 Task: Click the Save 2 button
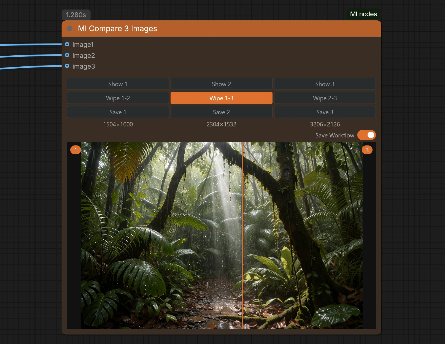[x=221, y=112]
